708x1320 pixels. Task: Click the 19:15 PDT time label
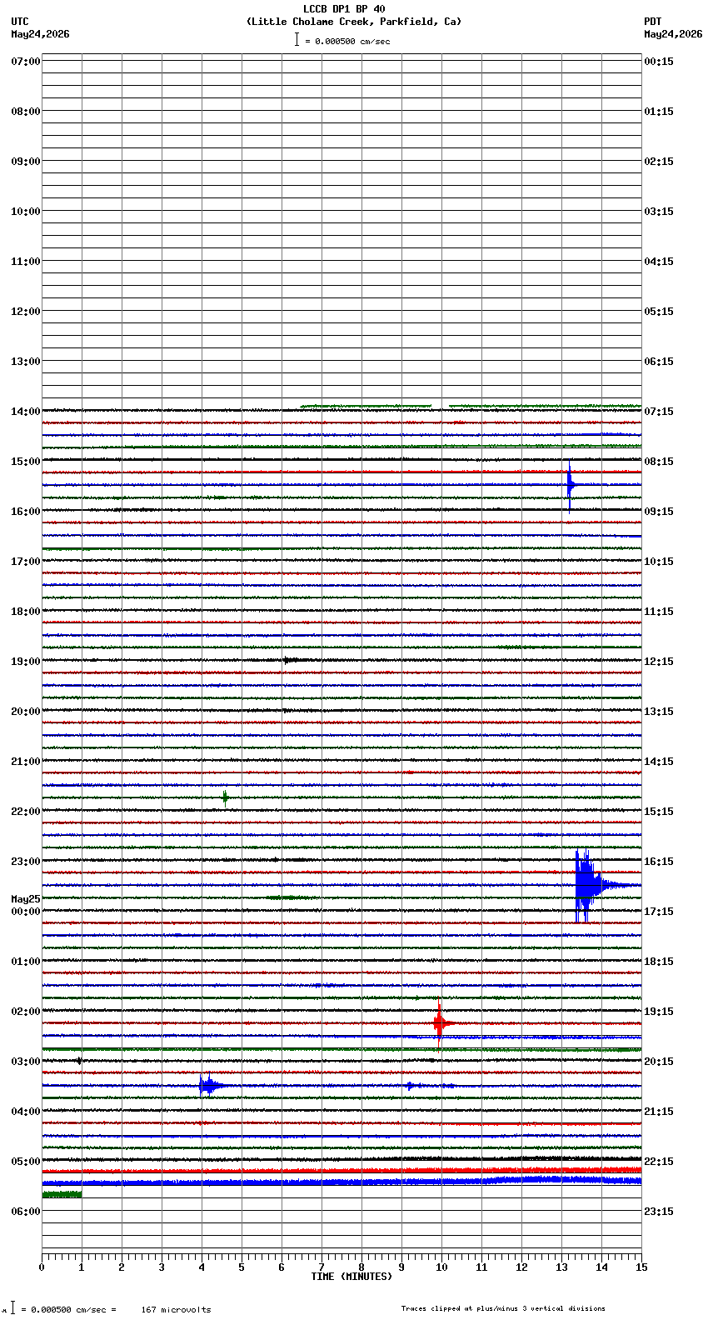tap(659, 1012)
